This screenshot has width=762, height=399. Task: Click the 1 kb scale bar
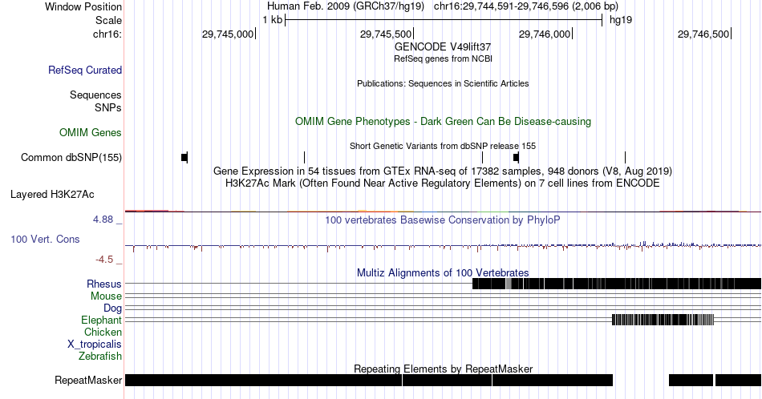[444, 20]
